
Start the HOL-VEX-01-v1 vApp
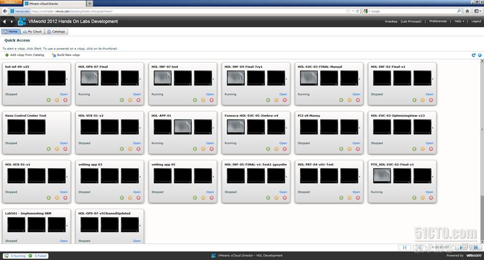pos(49,198)
